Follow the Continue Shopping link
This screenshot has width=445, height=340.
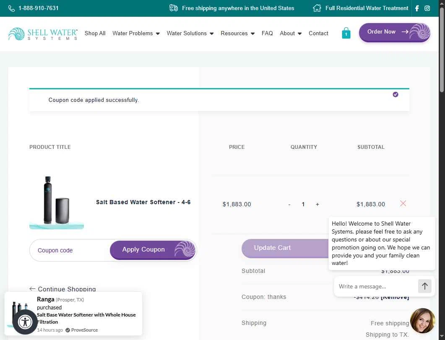pos(63,289)
